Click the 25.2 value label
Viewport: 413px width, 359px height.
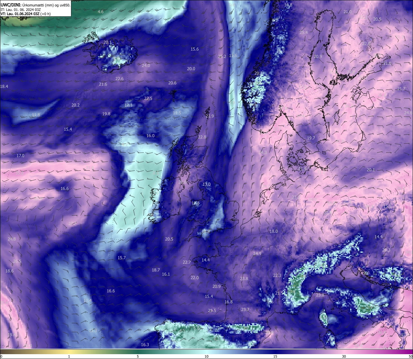point(222,56)
